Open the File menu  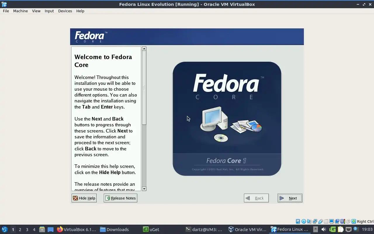6,11
